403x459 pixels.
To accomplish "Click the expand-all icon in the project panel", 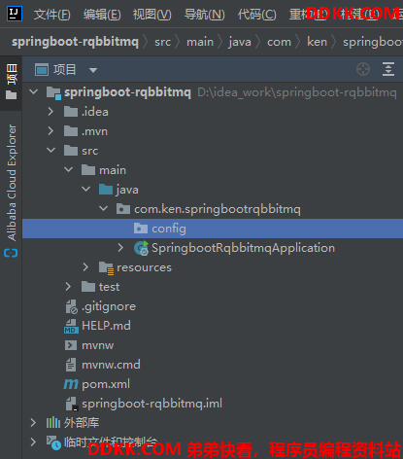I will 388,69.
